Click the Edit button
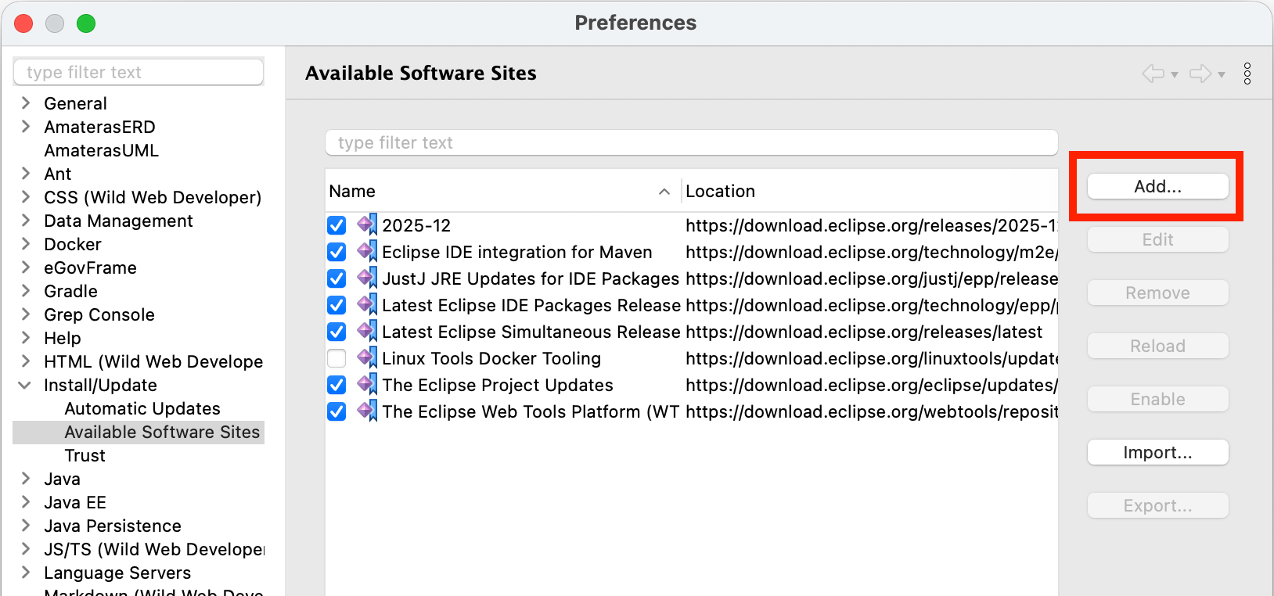Screen dimensions: 1274x596 (x=1157, y=239)
